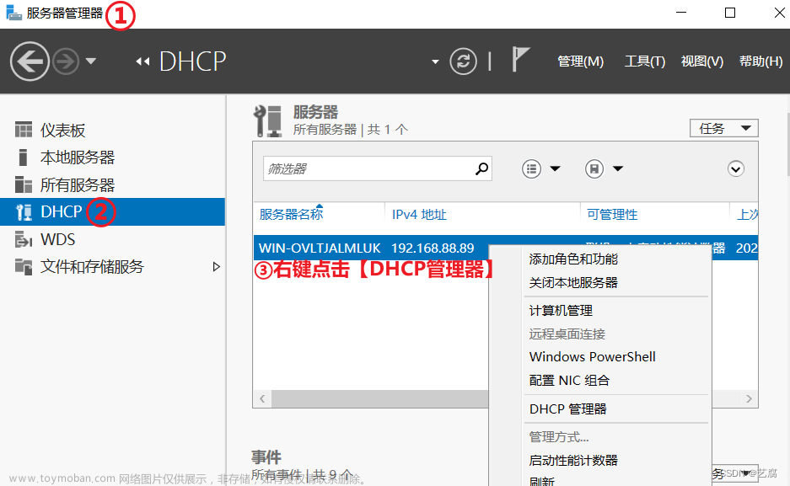Expand the filter panel chevron button
The image size is (790, 486).
(x=735, y=168)
